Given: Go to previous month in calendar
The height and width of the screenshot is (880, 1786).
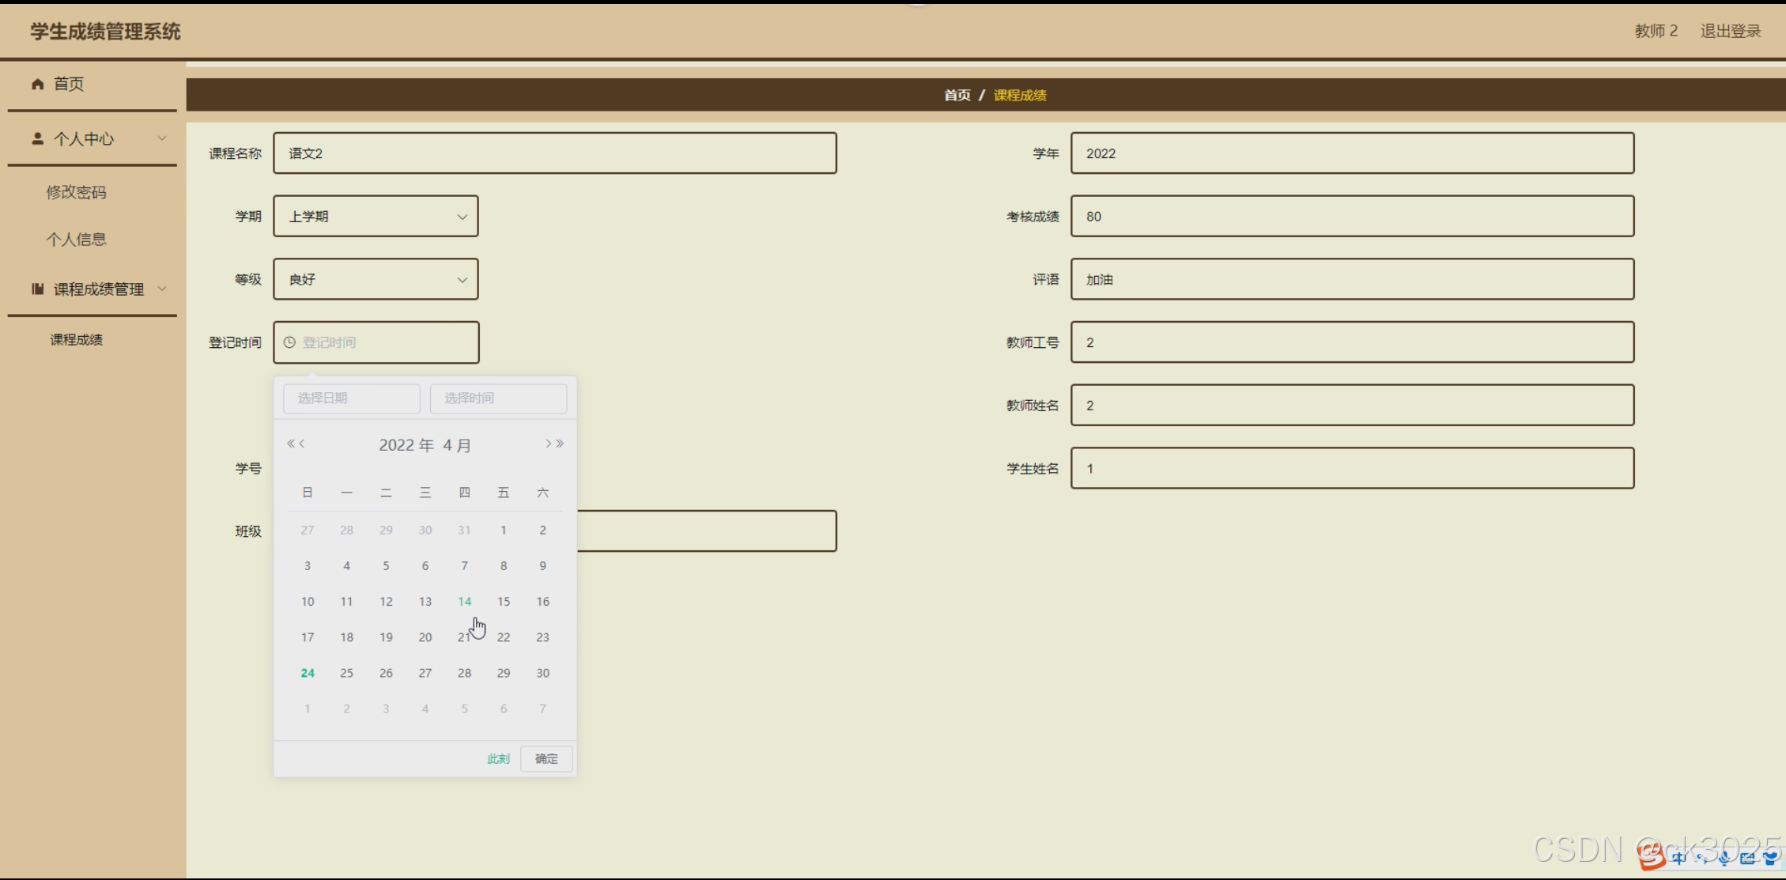Looking at the screenshot, I should (302, 444).
